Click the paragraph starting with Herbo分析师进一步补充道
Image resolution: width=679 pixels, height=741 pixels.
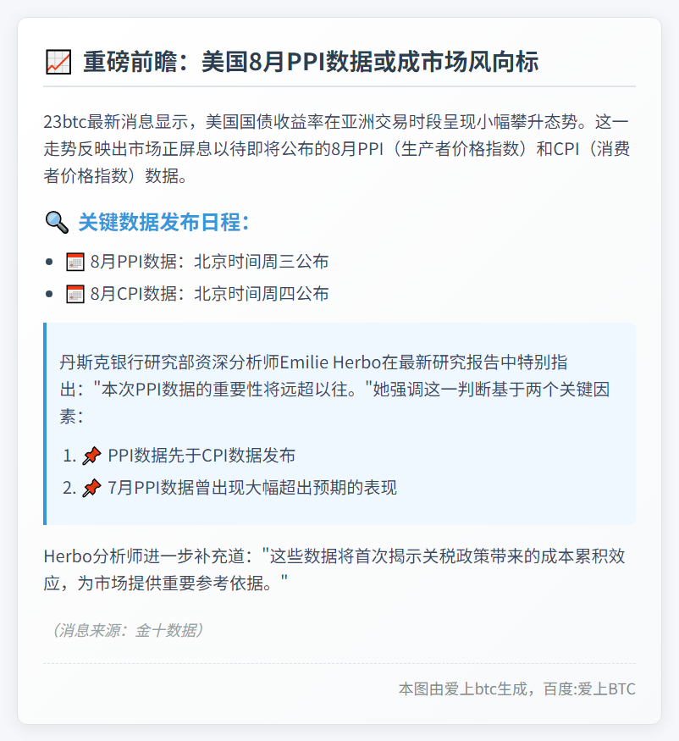[x=334, y=569]
